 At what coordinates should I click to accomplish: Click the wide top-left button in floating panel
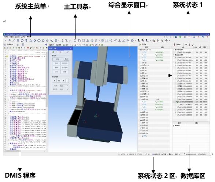[x=58, y=59]
